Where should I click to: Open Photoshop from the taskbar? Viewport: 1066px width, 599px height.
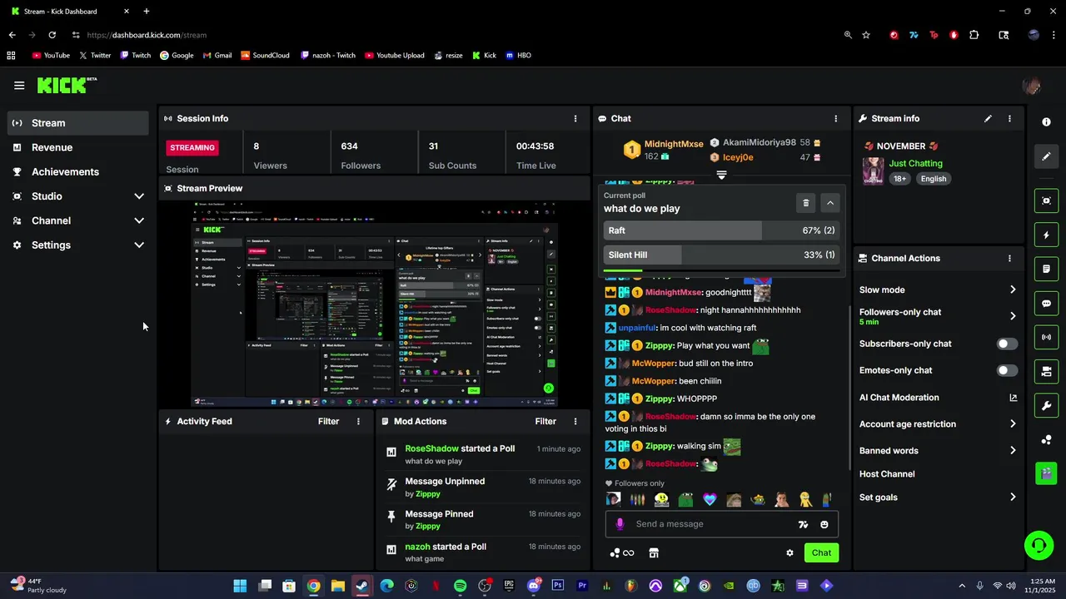click(x=558, y=586)
